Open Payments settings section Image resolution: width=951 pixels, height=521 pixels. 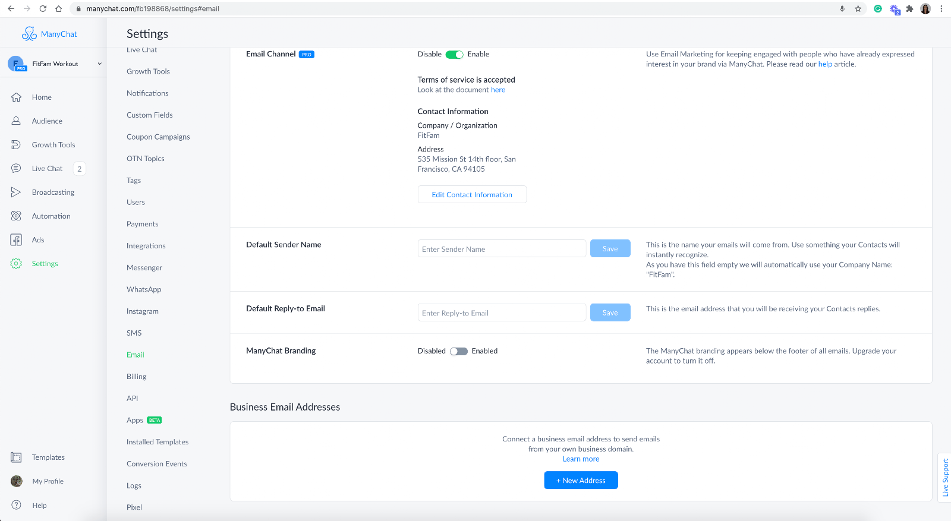143,224
